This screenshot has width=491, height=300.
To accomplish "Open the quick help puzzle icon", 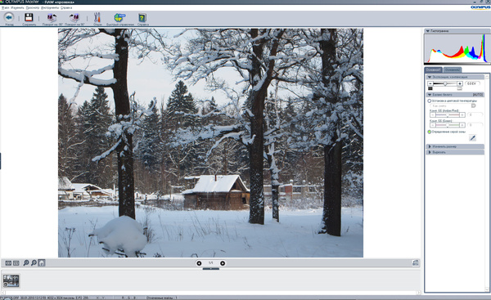I will pos(119,17).
